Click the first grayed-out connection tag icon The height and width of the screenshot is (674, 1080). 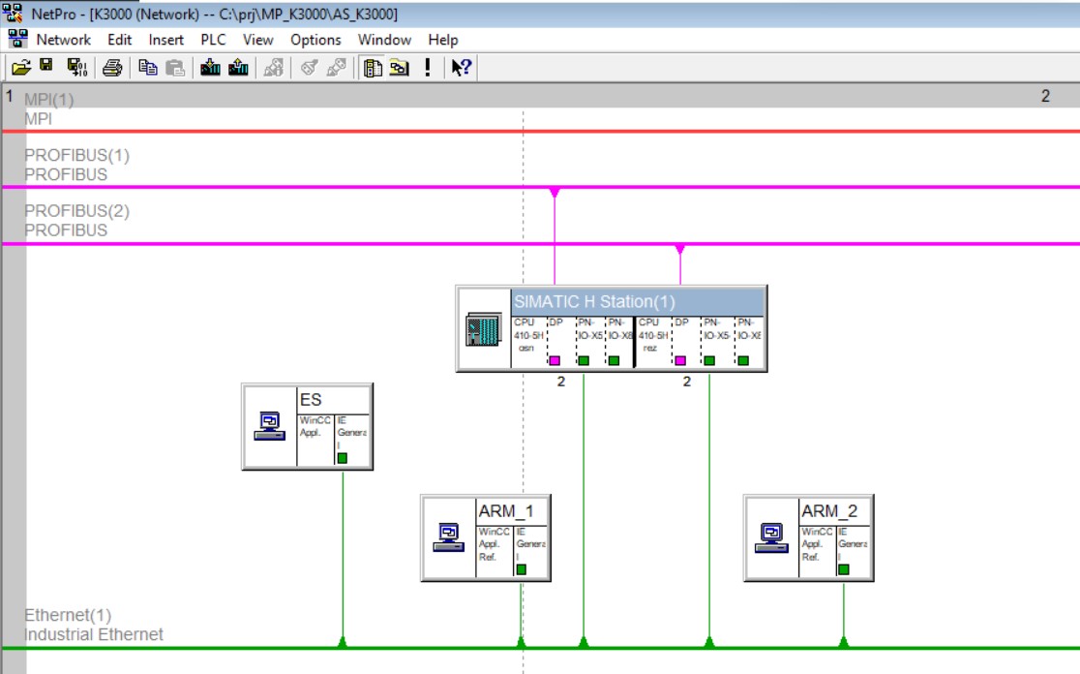[x=310, y=68]
